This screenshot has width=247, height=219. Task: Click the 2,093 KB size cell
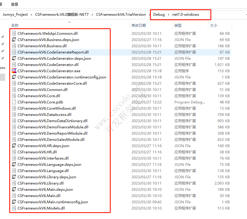pos(222,183)
